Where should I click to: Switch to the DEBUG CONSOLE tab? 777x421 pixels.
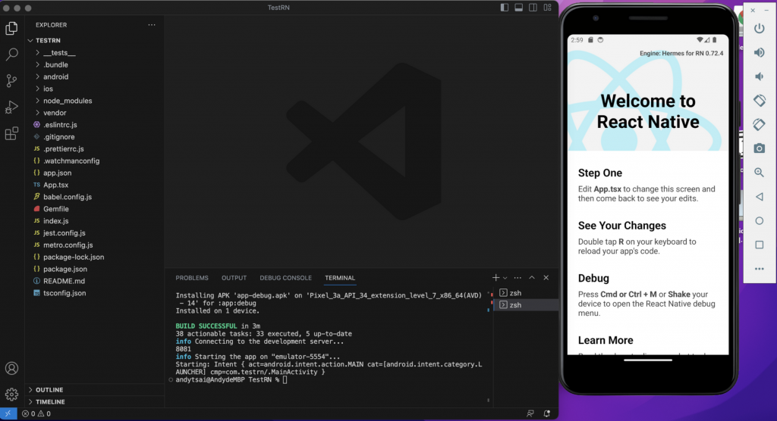click(285, 278)
